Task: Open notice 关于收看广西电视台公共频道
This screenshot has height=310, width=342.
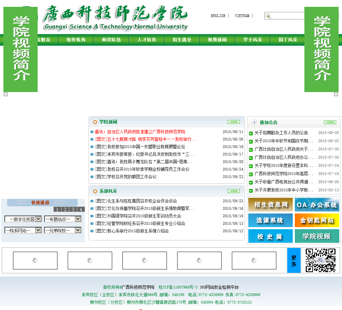Action: [284, 182]
